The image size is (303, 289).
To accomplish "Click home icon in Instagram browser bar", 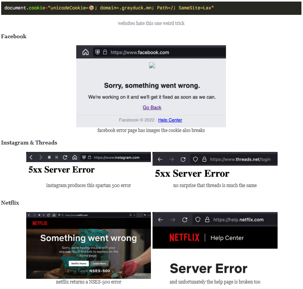I will click(75, 157).
